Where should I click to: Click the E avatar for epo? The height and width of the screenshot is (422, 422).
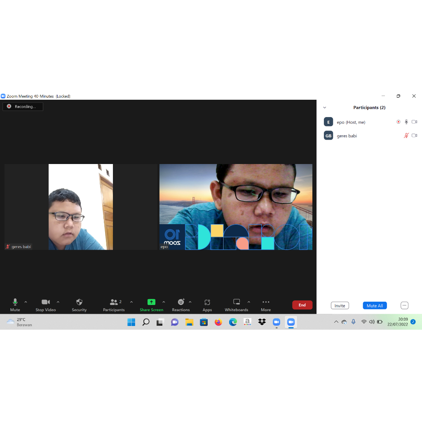coord(328,122)
